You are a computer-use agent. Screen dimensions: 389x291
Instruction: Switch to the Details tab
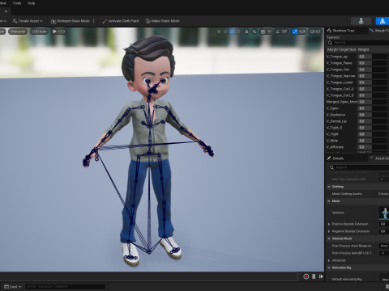coord(336,158)
